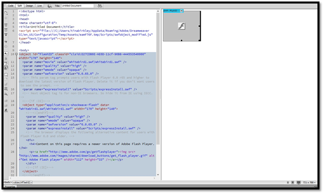This screenshot has height=194, width=324.
Task: Switch to Code view
Action: [11, 6]
